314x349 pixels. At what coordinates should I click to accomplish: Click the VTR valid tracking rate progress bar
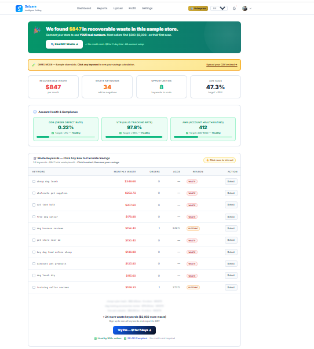click(x=134, y=137)
